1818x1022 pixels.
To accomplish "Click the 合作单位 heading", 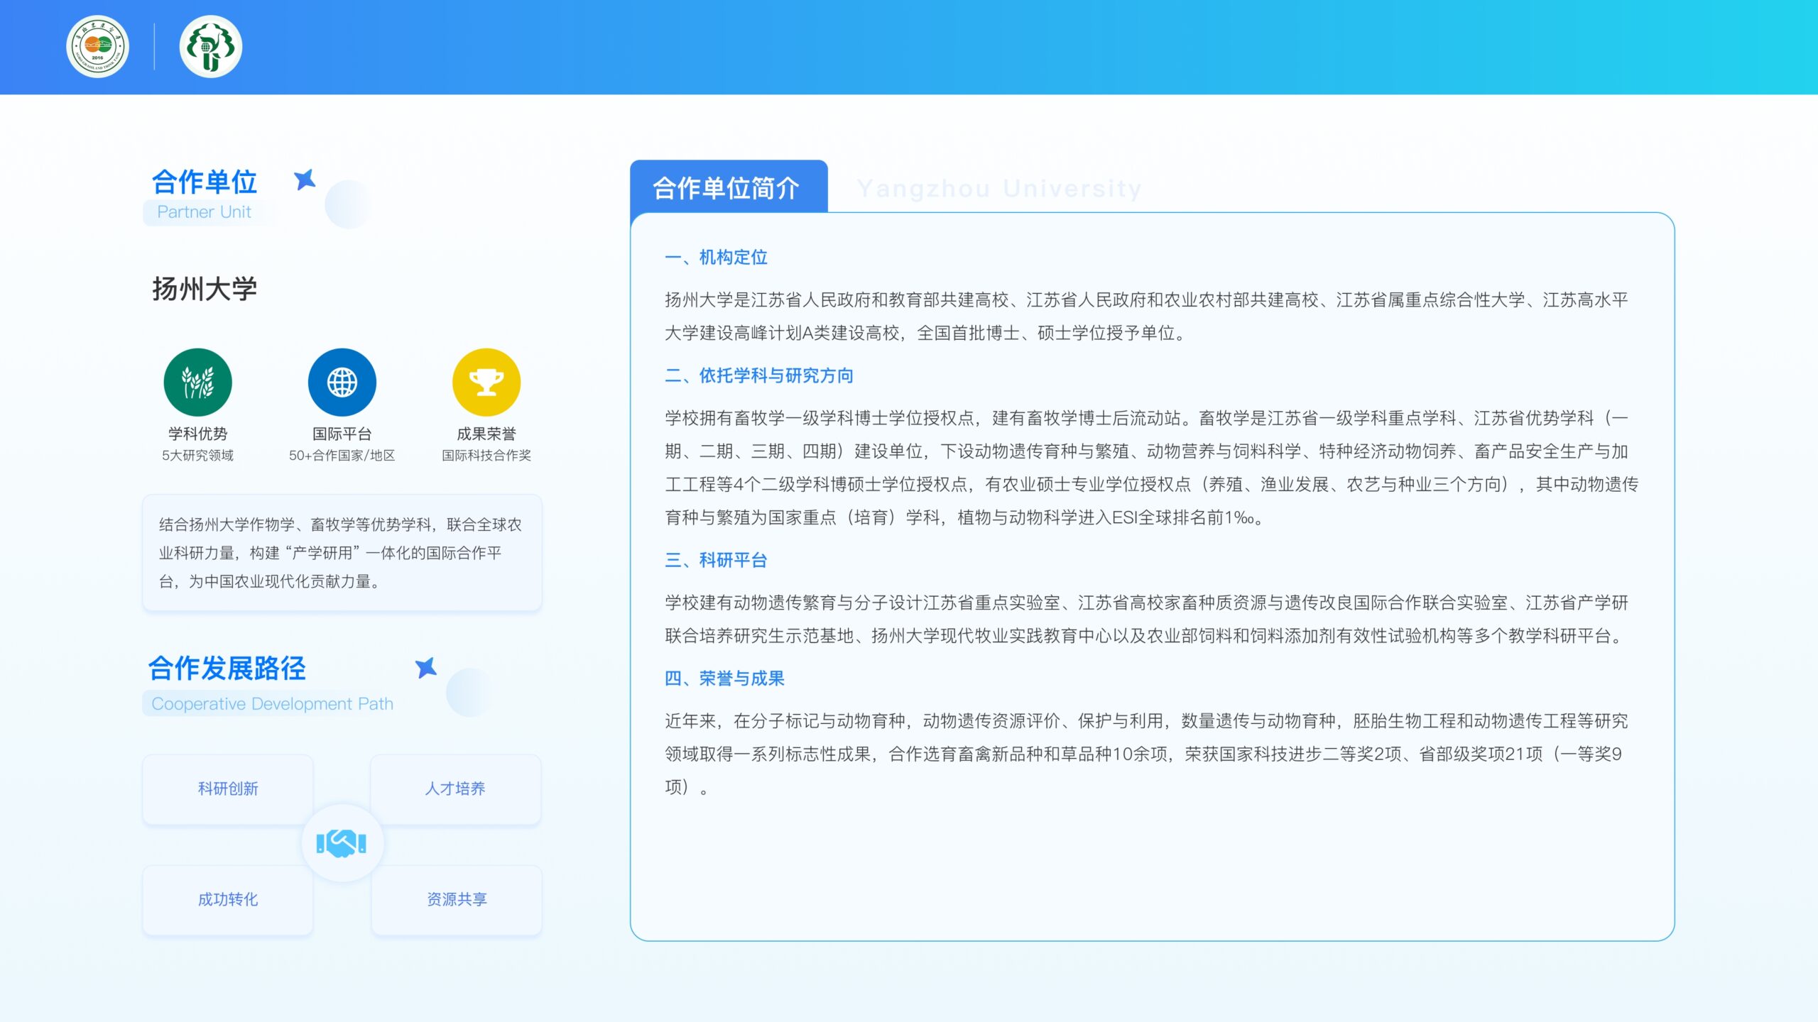I will pos(205,182).
